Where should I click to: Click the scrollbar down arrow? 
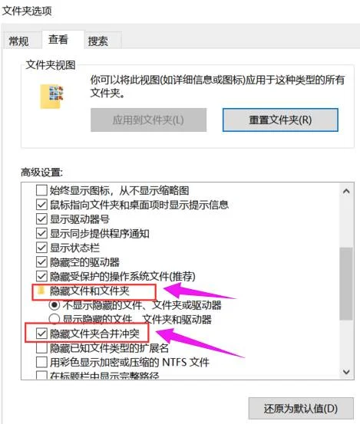[346, 372]
